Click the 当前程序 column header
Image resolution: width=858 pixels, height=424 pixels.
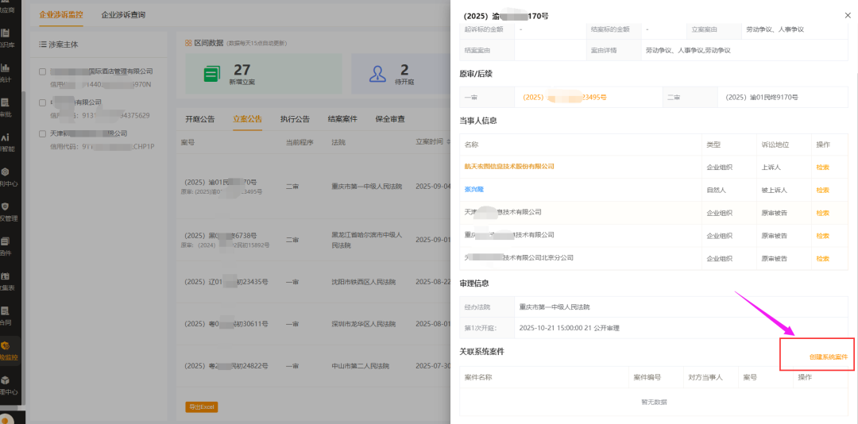coord(300,142)
